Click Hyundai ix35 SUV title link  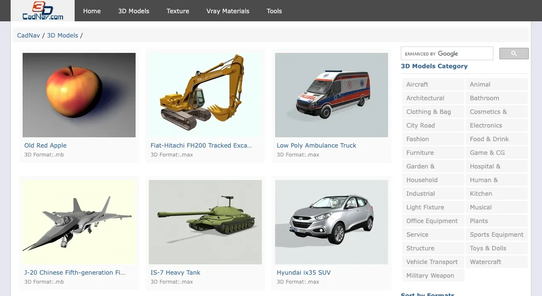(304, 273)
